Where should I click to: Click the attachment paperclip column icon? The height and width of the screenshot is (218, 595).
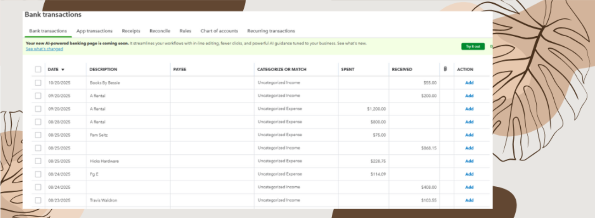(446, 69)
